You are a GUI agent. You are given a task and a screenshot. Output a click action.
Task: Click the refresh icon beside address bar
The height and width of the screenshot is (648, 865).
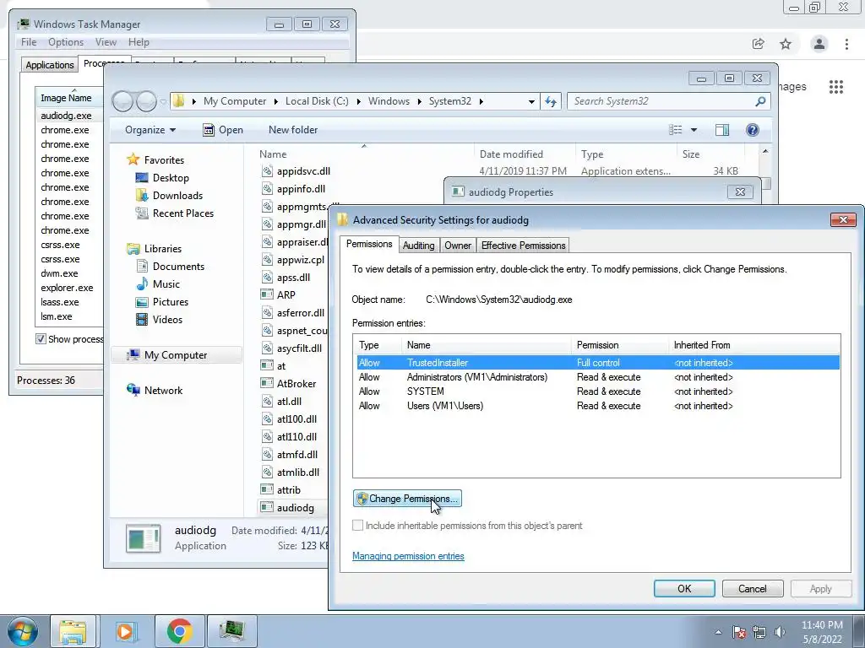click(x=551, y=101)
